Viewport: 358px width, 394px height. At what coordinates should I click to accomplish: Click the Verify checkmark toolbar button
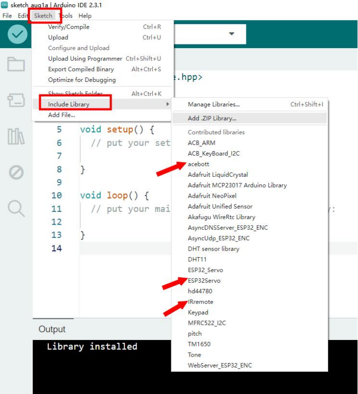[x=18, y=34]
